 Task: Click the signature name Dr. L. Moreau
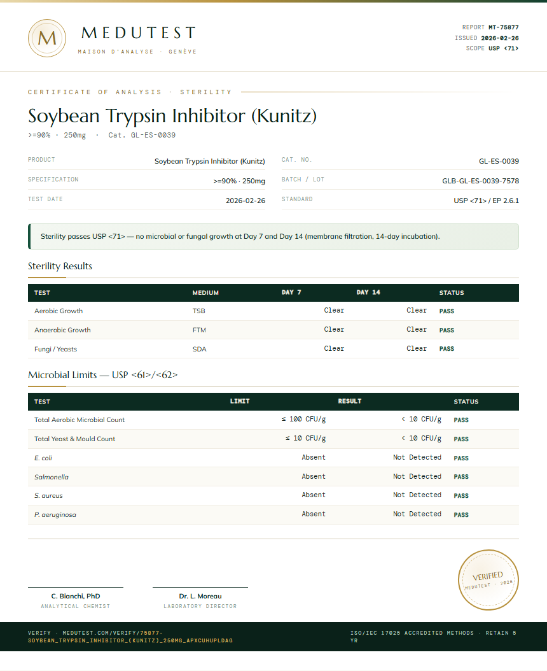200,596
